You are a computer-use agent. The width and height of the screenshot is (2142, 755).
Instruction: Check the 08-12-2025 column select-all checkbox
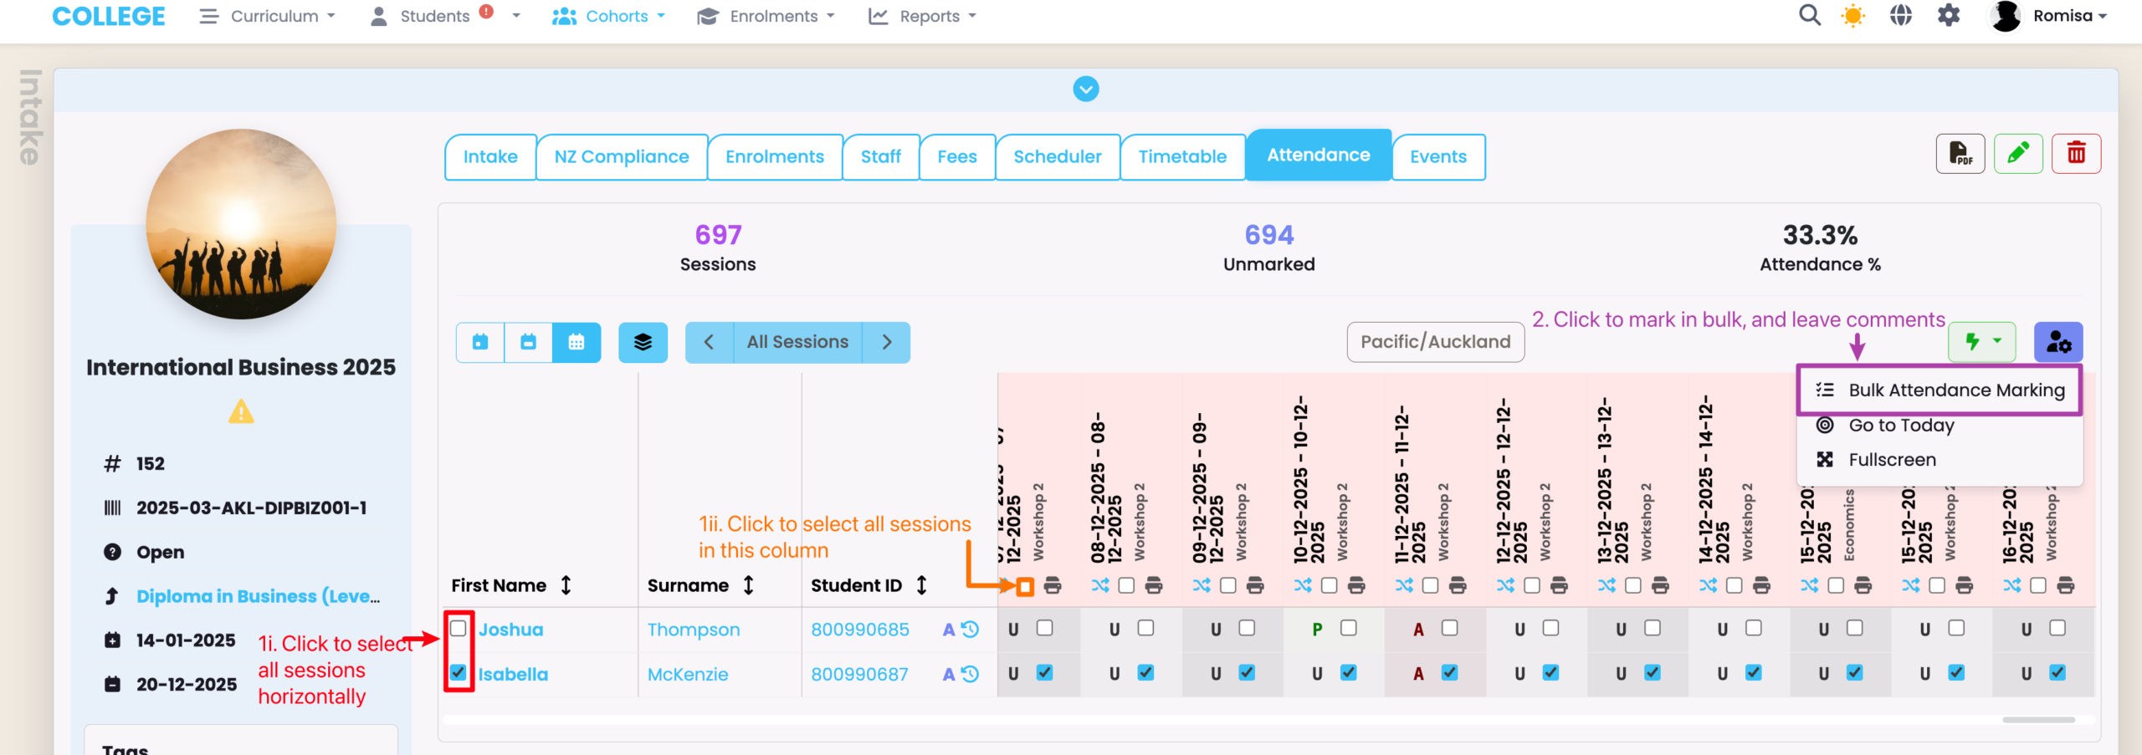pos(1126,585)
